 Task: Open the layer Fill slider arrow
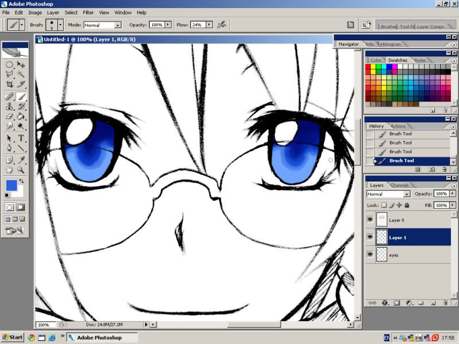[453, 205]
